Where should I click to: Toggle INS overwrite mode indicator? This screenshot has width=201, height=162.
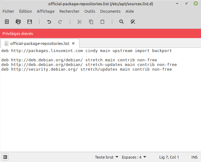(194, 157)
